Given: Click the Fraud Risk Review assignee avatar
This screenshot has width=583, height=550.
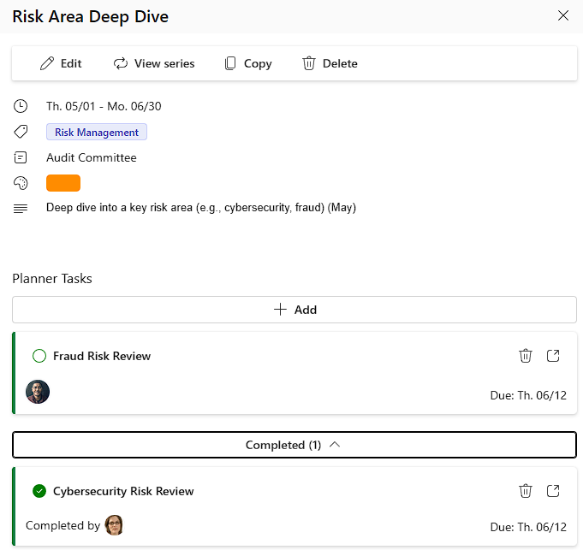Looking at the screenshot, I should (38, 392).
